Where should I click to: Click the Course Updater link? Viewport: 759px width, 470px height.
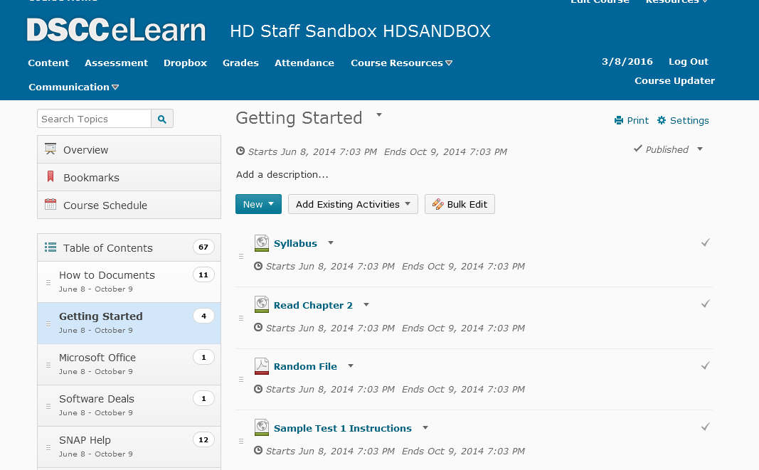(x=675, y=81)
